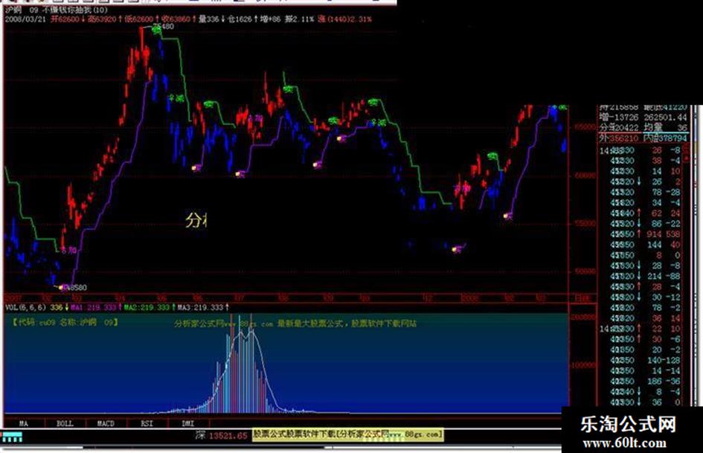
Task: Click the 振2.11% amplitude readout
Action: (299, 19)
